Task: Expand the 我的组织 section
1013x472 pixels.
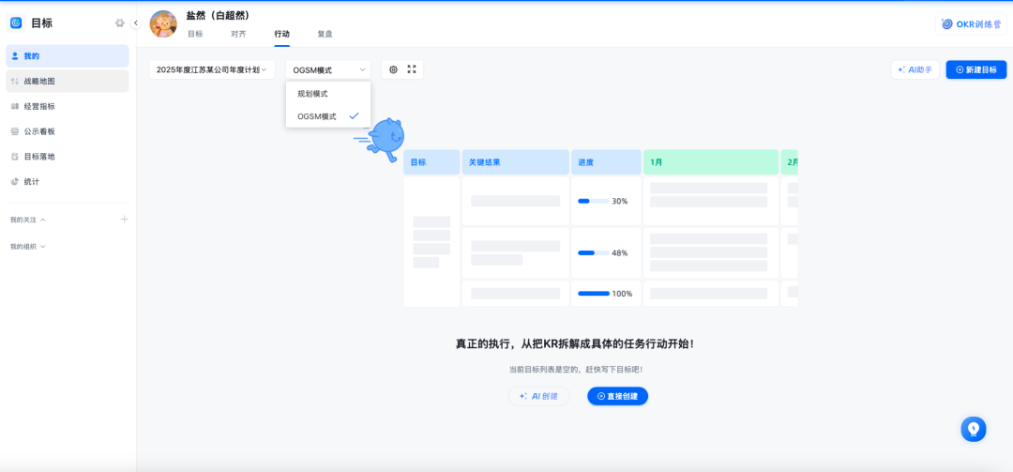Action: [28, 247]
